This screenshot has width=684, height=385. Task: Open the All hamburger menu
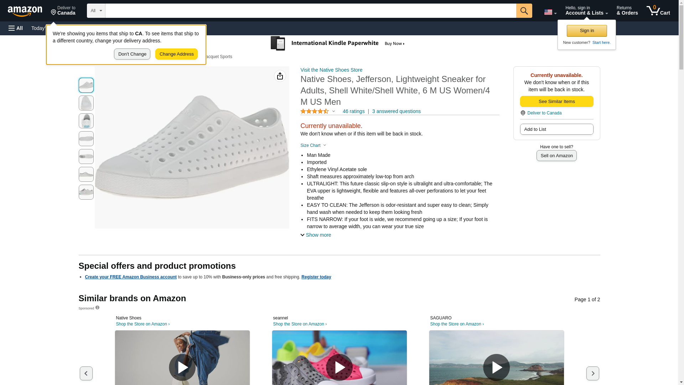point(16,28)
